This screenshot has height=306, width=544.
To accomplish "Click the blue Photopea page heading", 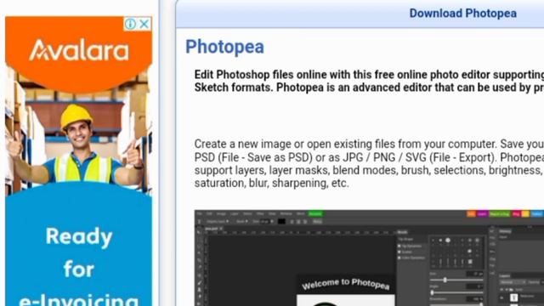I will (224, 47).
